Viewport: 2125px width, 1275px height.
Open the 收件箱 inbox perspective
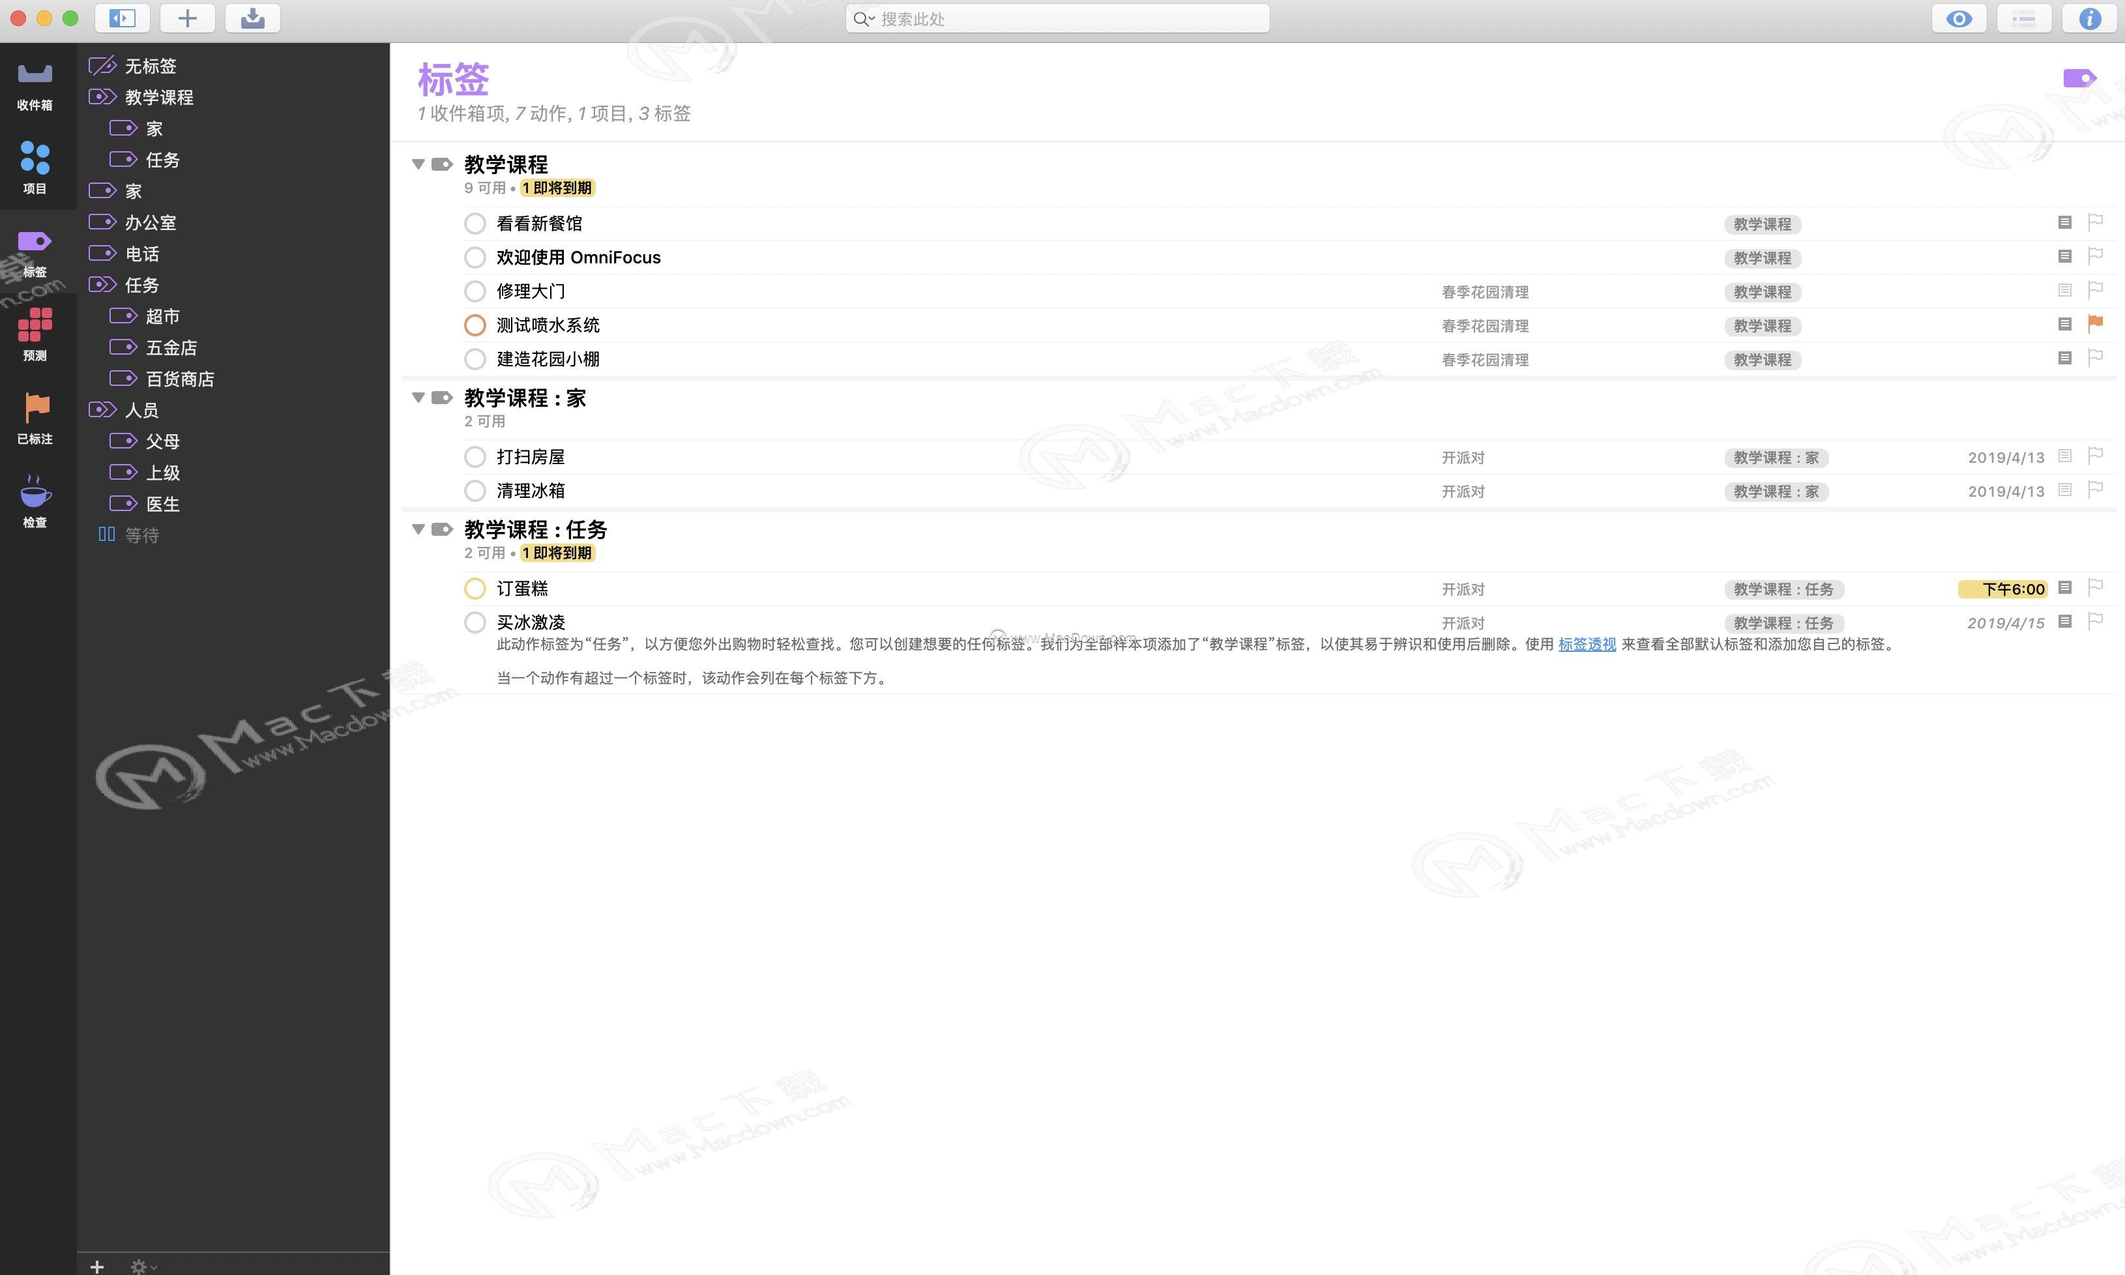[35, 86]
